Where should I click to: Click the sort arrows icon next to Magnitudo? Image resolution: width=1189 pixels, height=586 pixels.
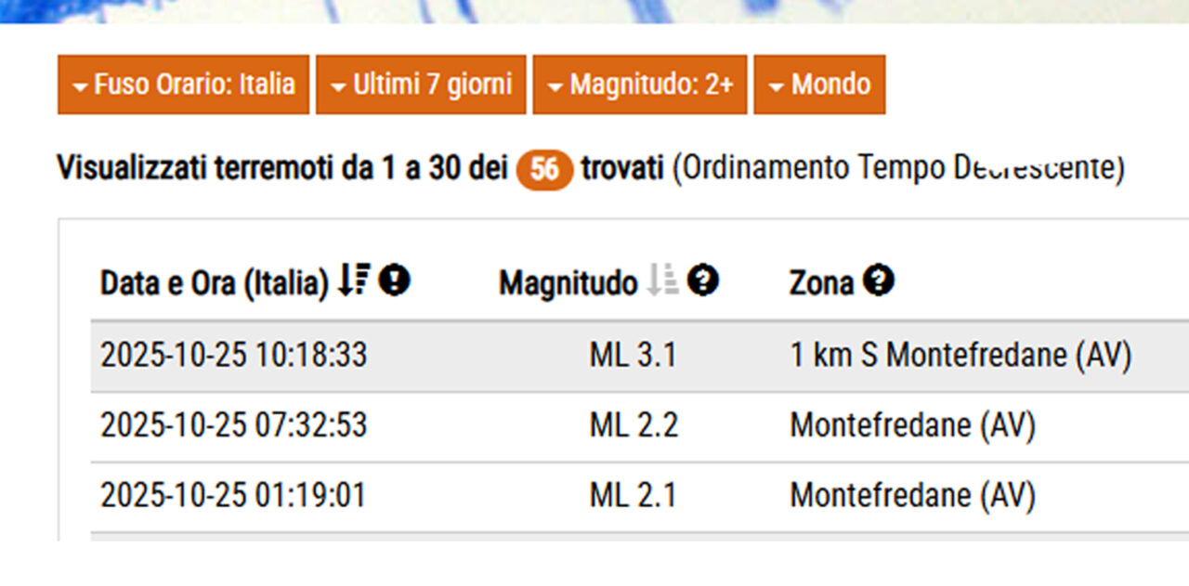click(x=664, y=281)
